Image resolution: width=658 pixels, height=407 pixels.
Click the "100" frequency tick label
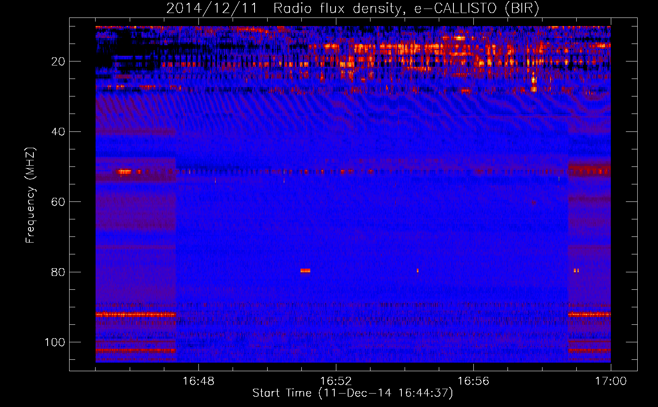pyautogui.click(x=55, y=342)
